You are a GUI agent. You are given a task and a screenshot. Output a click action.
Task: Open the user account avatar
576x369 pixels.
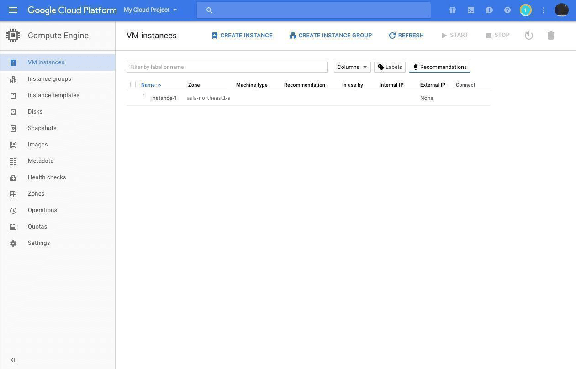coord(562,10)
